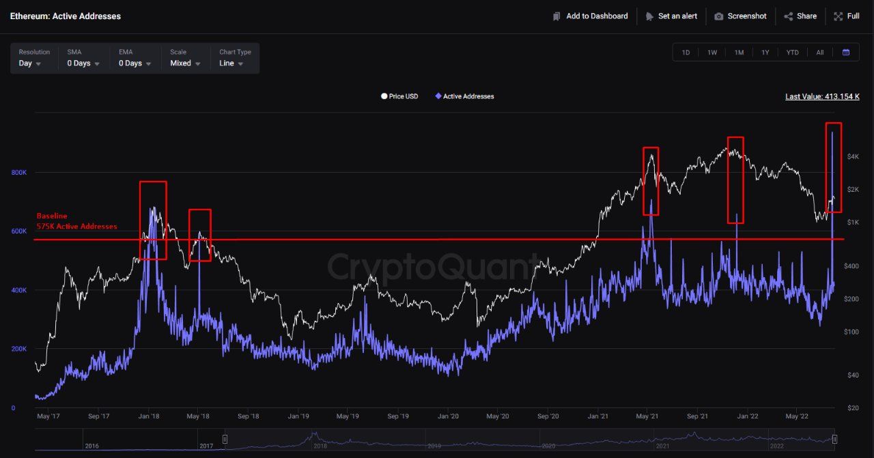Open the Resolution dropdown set to Day
Screen dimensions: 874x458
29,63
